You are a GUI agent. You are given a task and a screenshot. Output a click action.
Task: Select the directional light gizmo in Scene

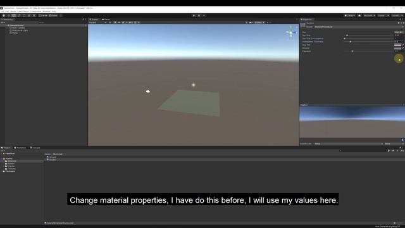coord(194,85)
